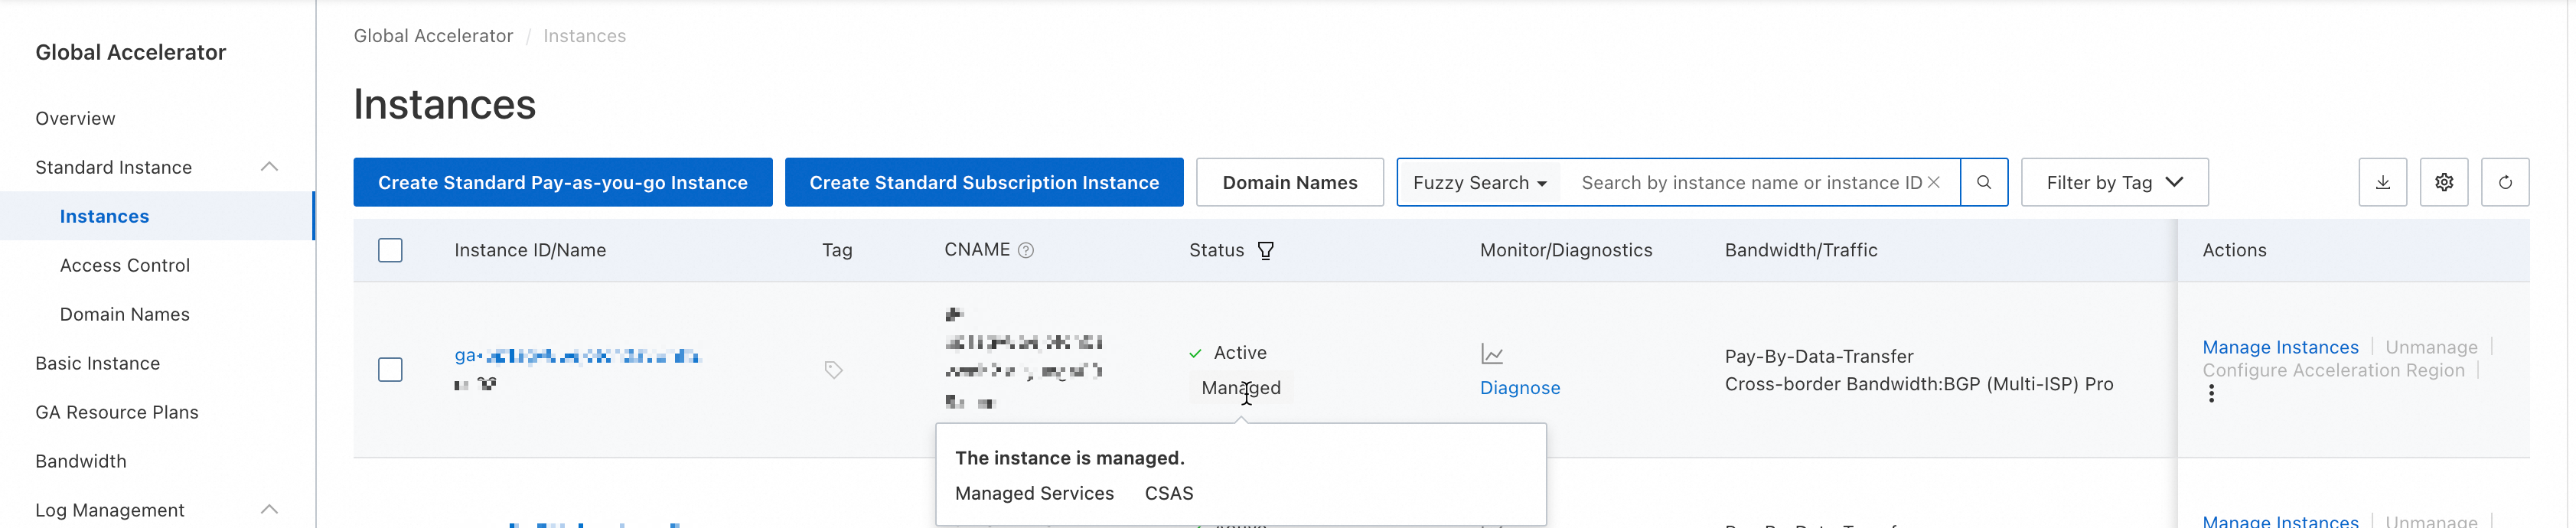Refresh the instances list
The width and height of the screenshot is (2576, 528).
pyautogui.click(x=2504, y=182)
